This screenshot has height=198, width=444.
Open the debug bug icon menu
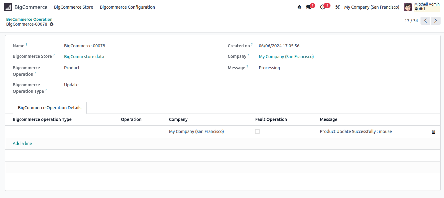click(299, 7)
